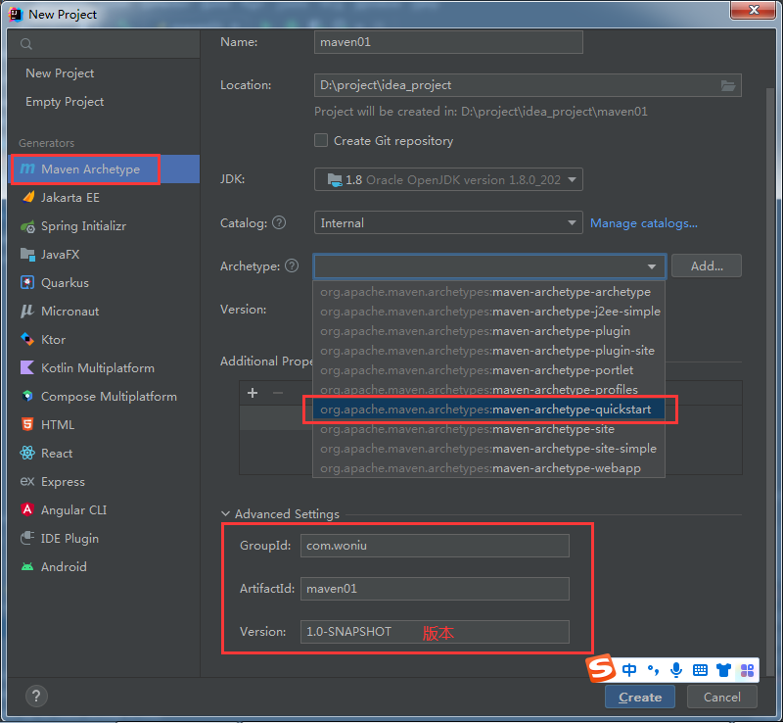Open the JavaFX generator
This screenshot has width=783, height=723.
pyautogui.click(x=105, y=255)
